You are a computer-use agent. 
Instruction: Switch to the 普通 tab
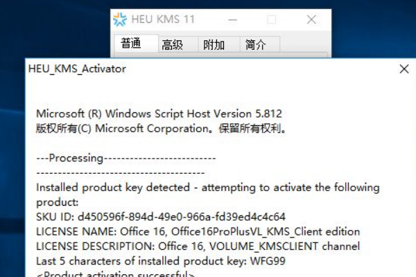coord(130,44)
